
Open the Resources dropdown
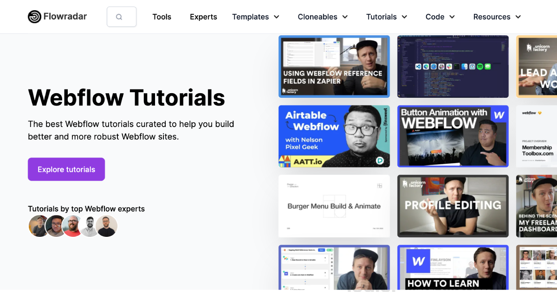pos(497,17)
